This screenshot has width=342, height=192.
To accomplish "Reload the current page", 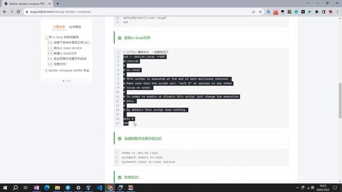I will (18, 12).
